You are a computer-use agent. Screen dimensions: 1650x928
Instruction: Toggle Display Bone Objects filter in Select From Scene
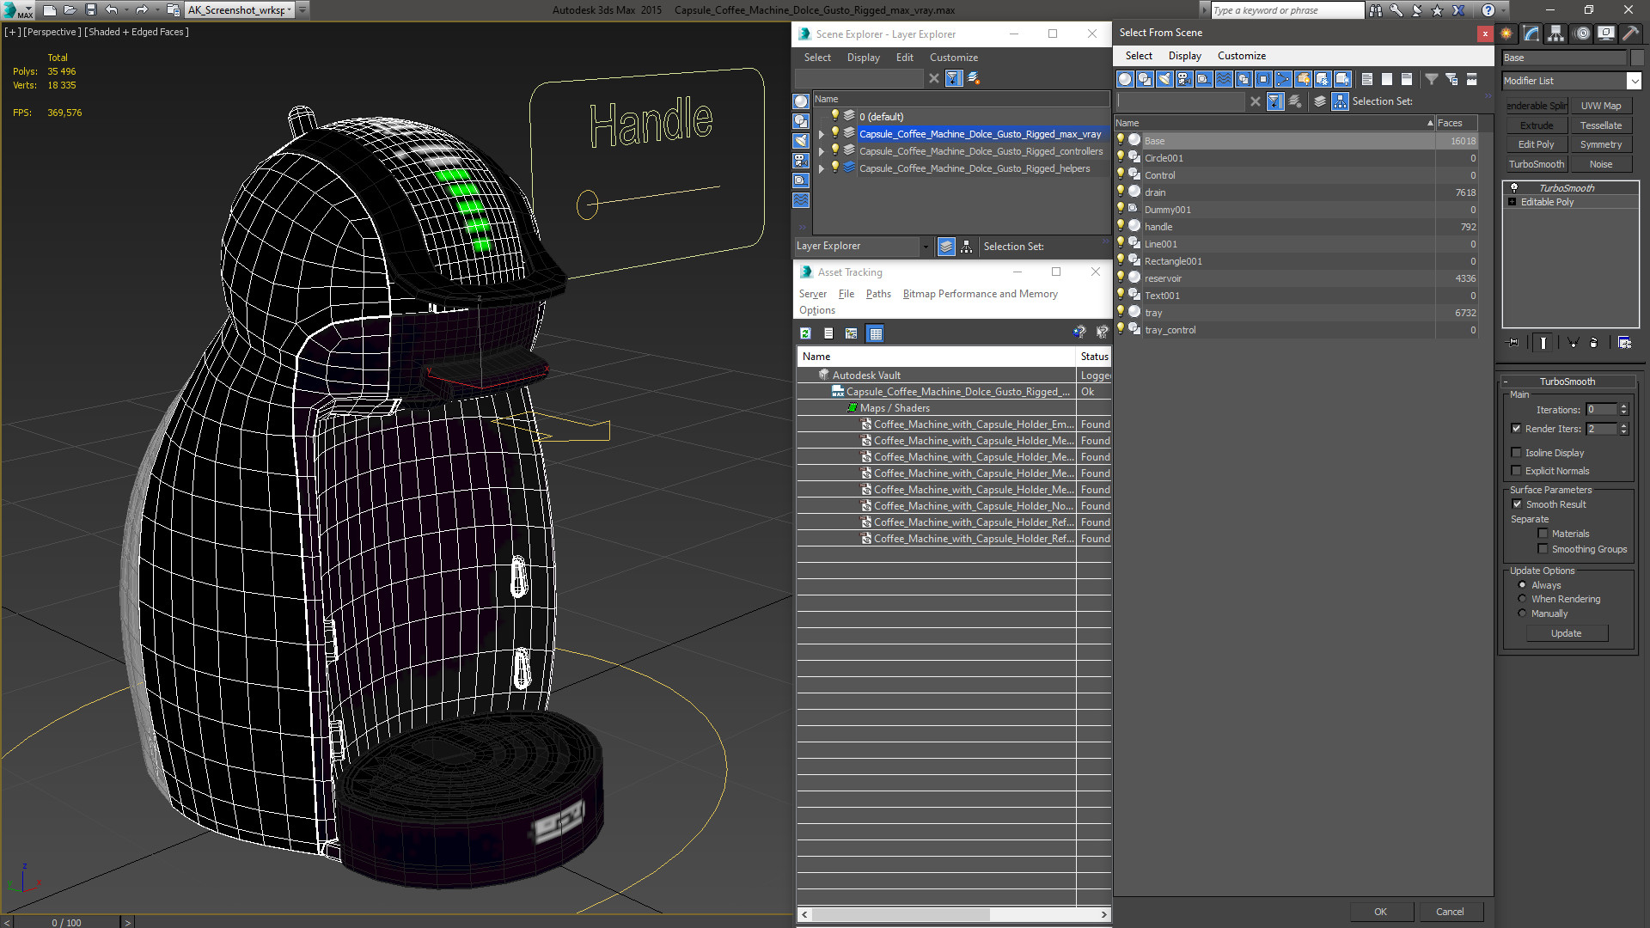tap(1283, 79)
